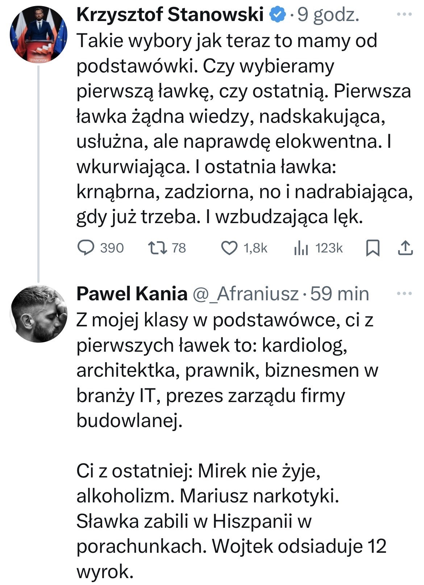Visit Pawel Kania's profile via display name
This screenshot has height=585, width=424.
point(132,294)
